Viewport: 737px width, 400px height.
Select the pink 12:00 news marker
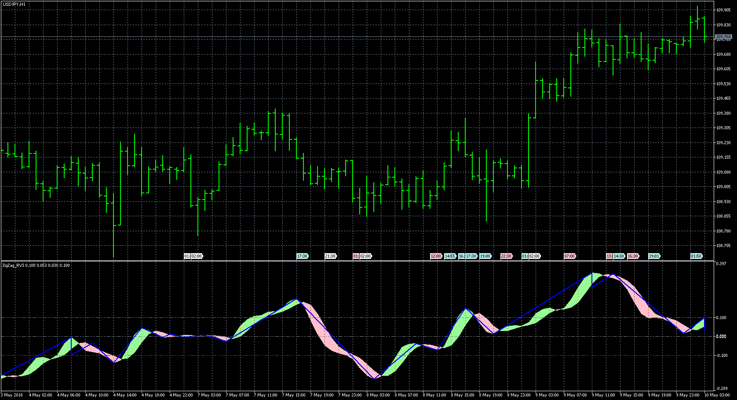[436, 256]
